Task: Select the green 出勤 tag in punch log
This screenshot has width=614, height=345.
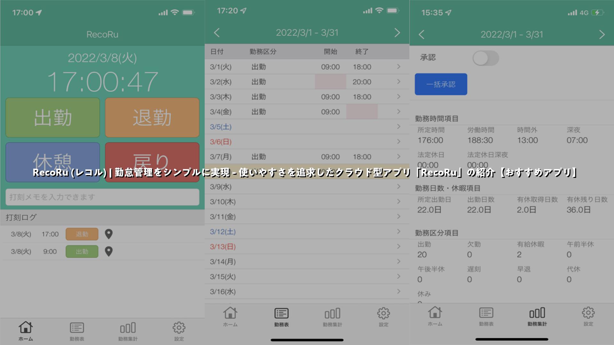Action: (x=82, y=252)
